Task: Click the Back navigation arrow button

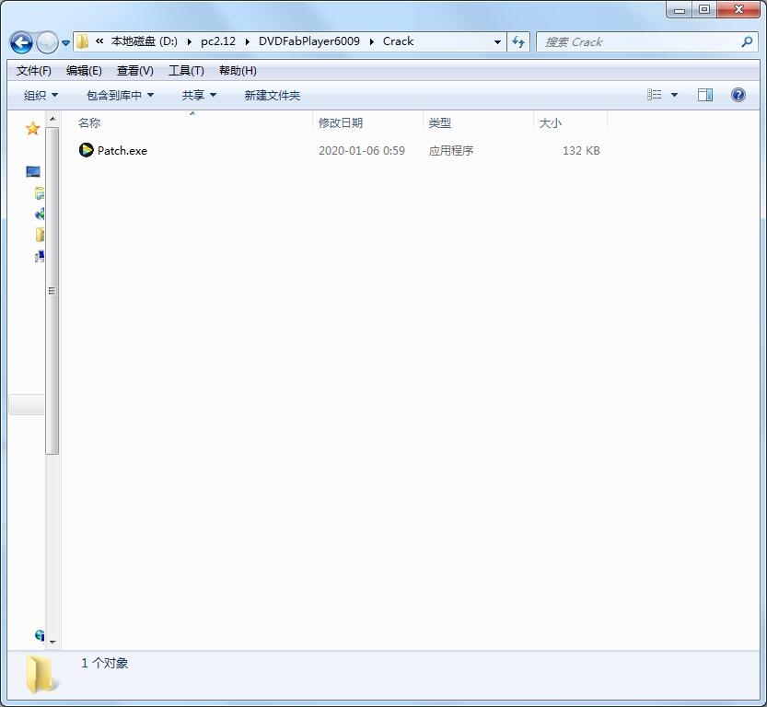Action: point(21,42)
